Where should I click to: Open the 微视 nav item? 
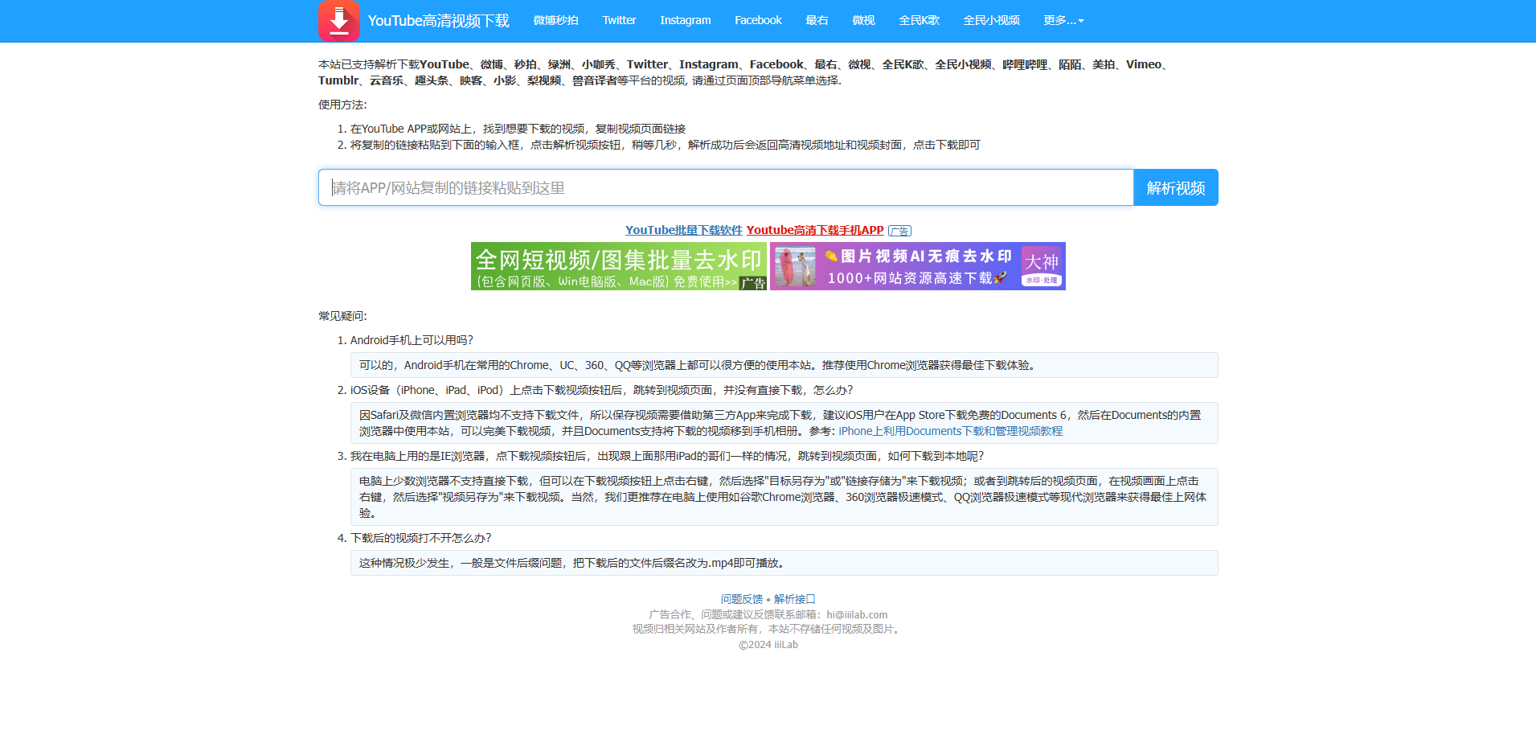(x=863, y=20)
